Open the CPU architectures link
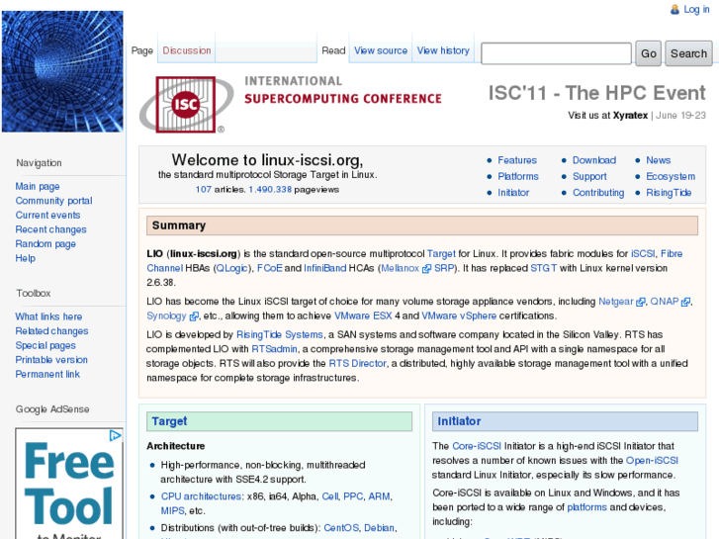 pos(201,496)
